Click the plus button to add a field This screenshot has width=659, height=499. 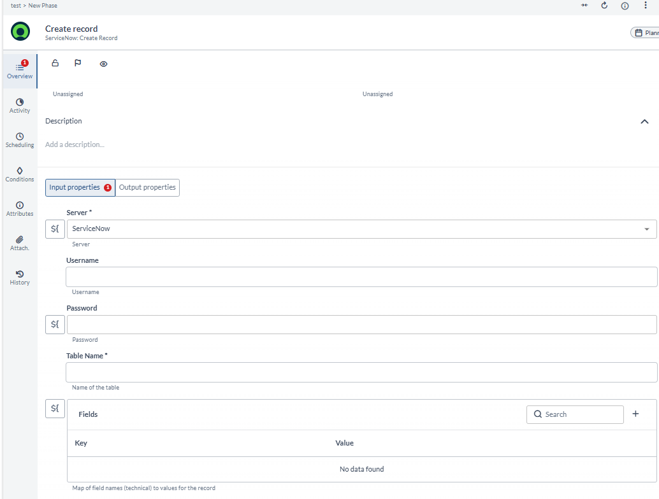[x=635, y=414]
